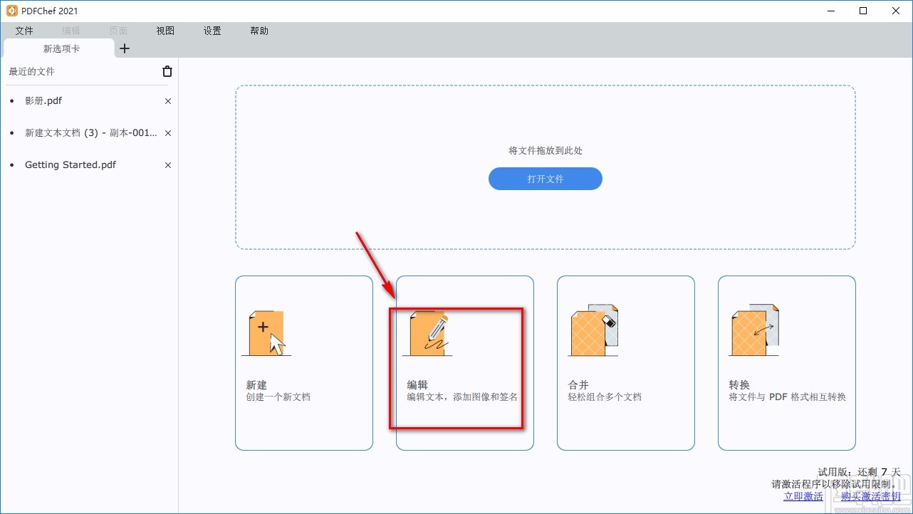Switch to the 新选项卡 tab
Screen dimensions: 913x514
61,48
